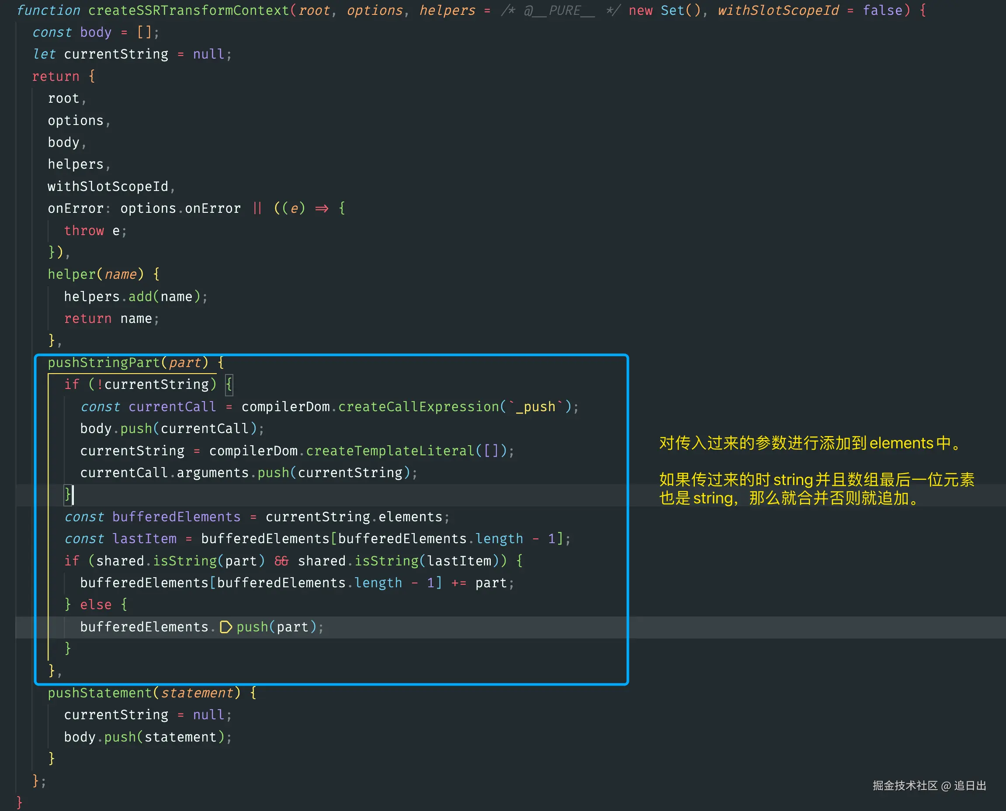Click the lastItem constant declaration
Image resolution: width=1006 pixels, height=811 pixels.
144,539
